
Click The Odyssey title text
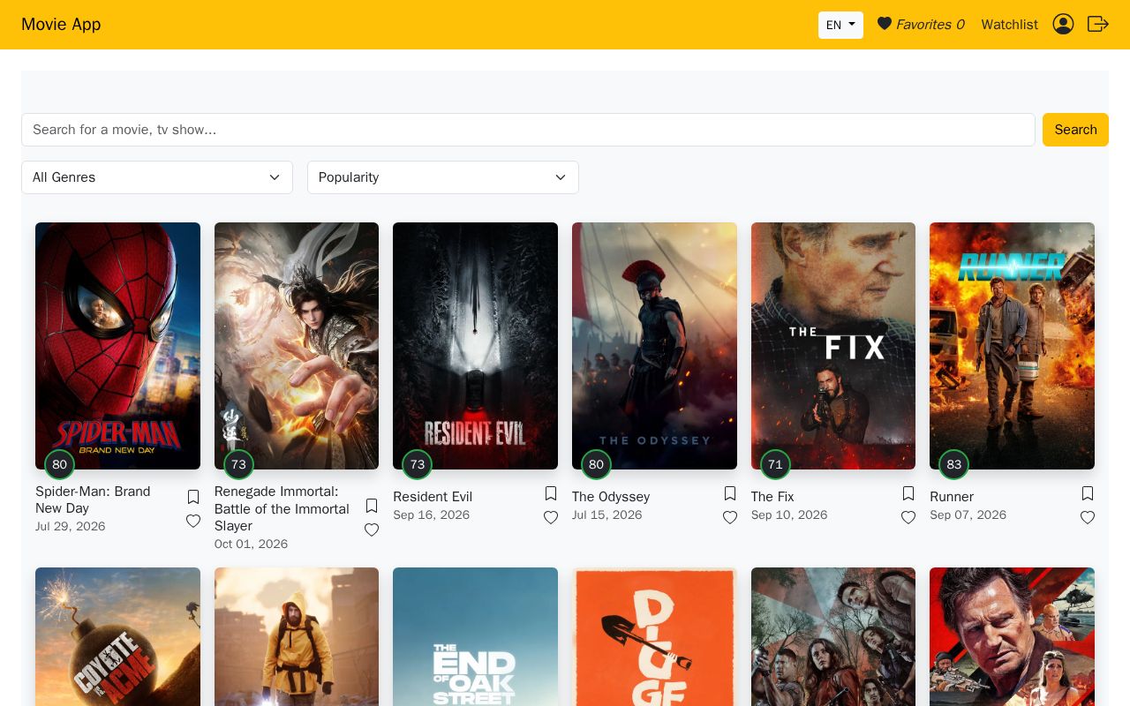(x=611, y=497)
